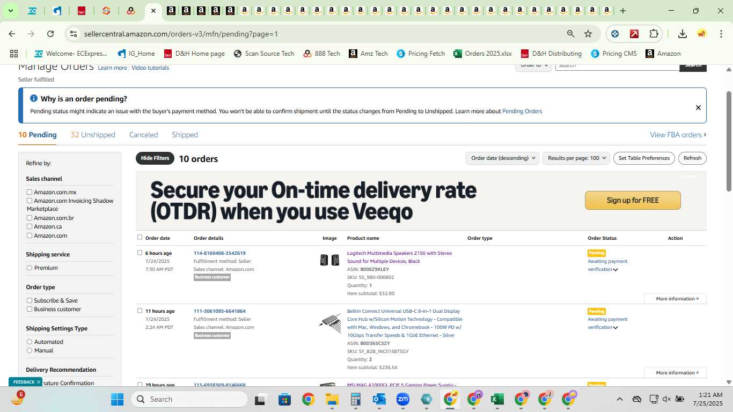
Task: Click the Refresh orders button
Action: [692, 158]
